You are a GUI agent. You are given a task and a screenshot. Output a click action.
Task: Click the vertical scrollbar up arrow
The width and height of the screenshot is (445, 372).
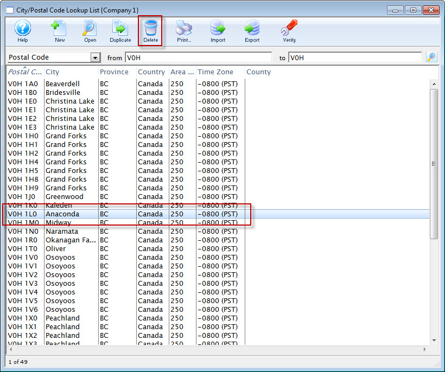pos(434,84)
